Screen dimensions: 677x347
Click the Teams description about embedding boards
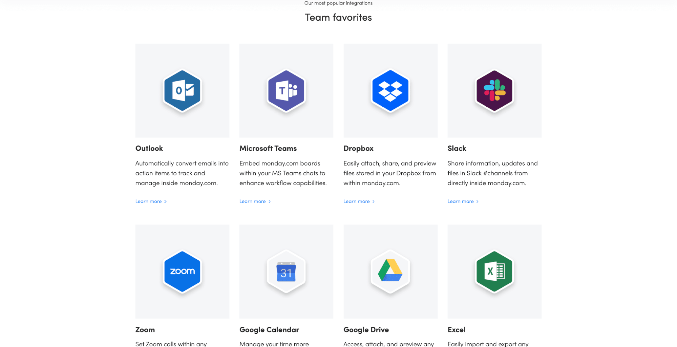283,173
